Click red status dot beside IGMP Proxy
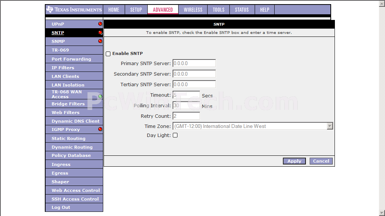The height and width of the screenshot is (216, 385). click(x=100, y=129)
